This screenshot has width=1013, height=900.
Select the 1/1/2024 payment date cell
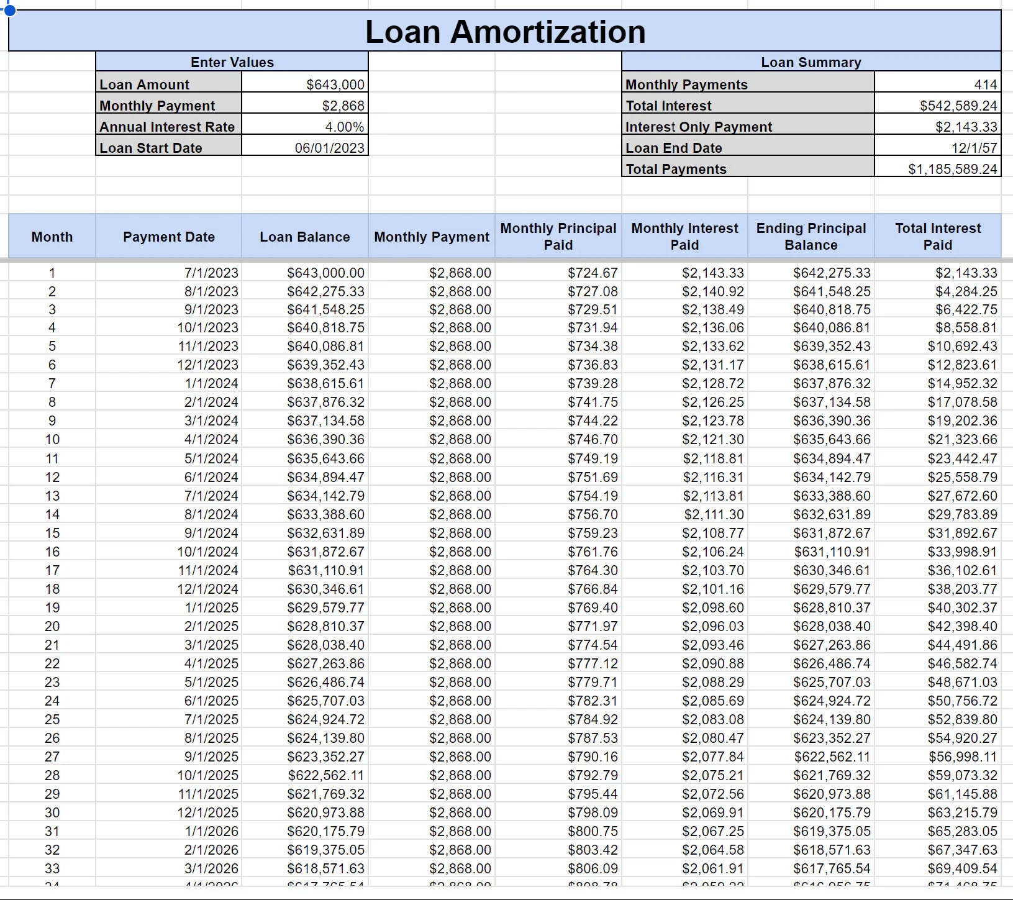click(x=168, y=384)
